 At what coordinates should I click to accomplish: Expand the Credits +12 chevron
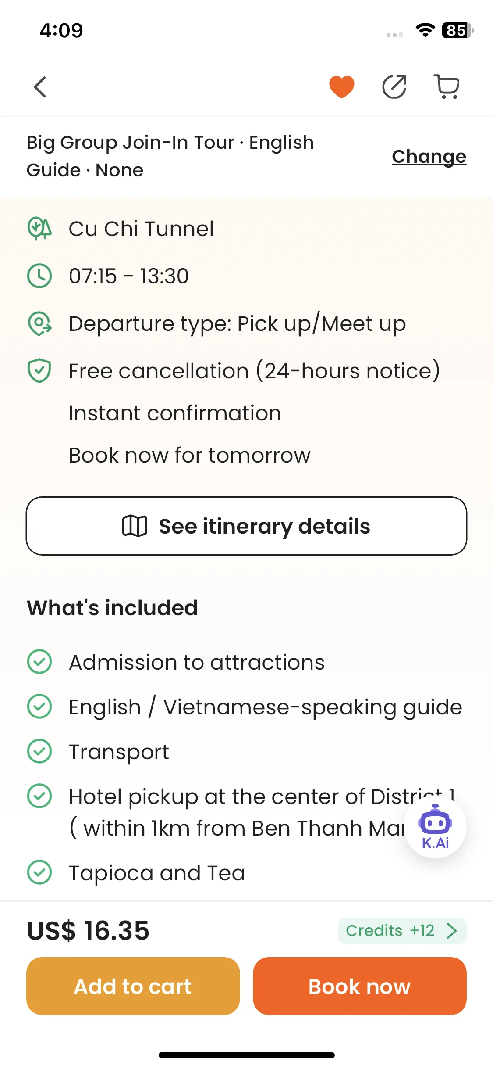coord(452,930)
